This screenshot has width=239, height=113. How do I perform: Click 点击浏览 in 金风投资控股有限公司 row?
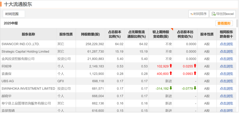pyautogui.click(x=226, y=59)
